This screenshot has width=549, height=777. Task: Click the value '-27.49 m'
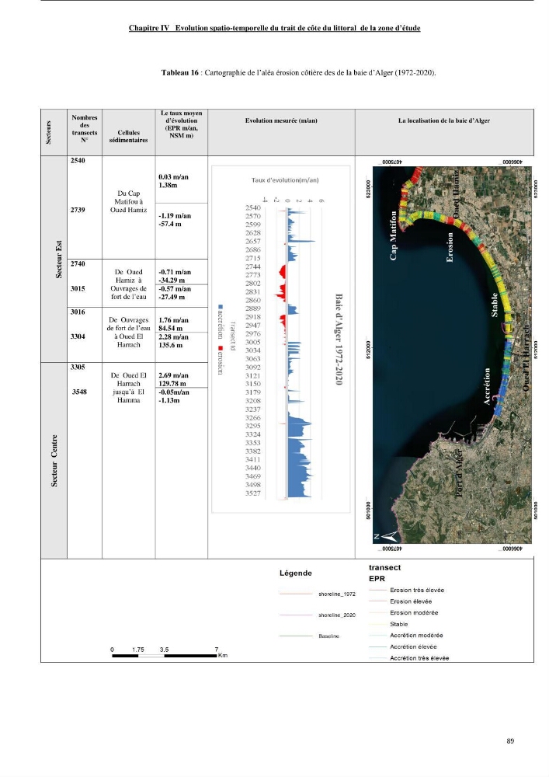coord(172,297)
